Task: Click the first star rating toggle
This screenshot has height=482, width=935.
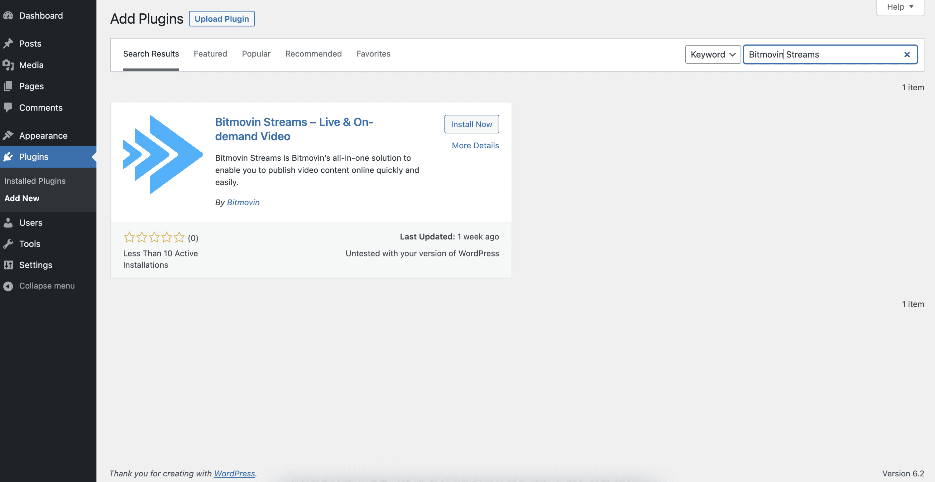Action: (x=129, y=237)
